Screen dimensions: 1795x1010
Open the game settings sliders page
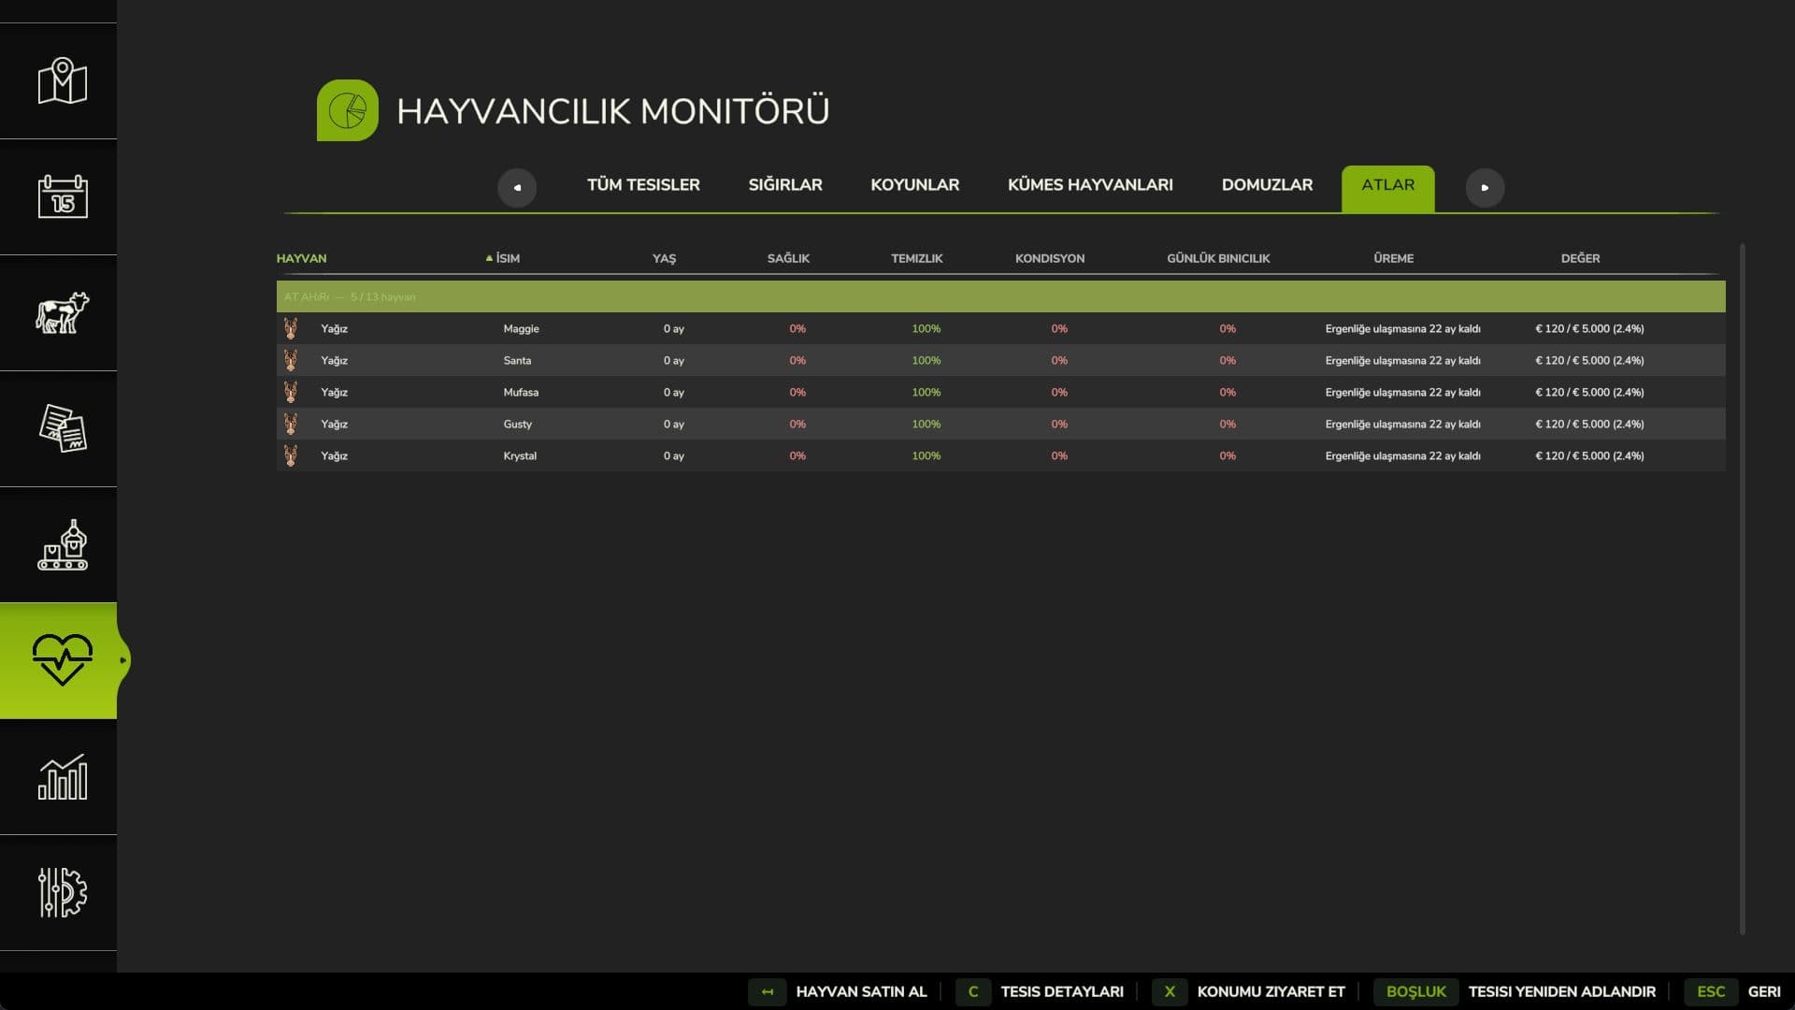click(x=62, y=893)
